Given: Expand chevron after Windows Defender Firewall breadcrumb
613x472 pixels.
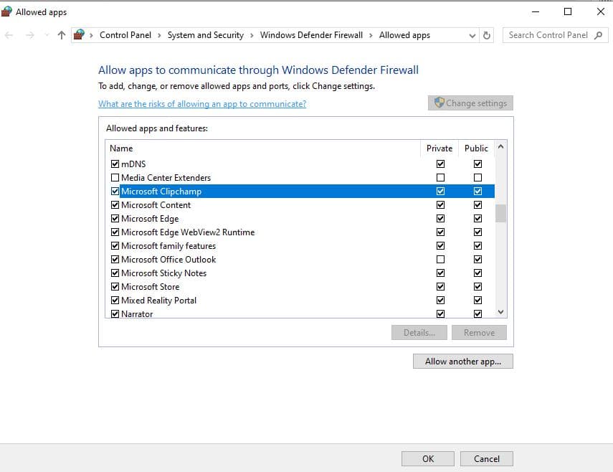Looking at the screenshot, I should 371,36.
